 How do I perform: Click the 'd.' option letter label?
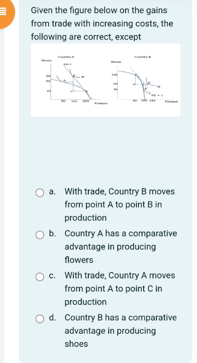52,318
